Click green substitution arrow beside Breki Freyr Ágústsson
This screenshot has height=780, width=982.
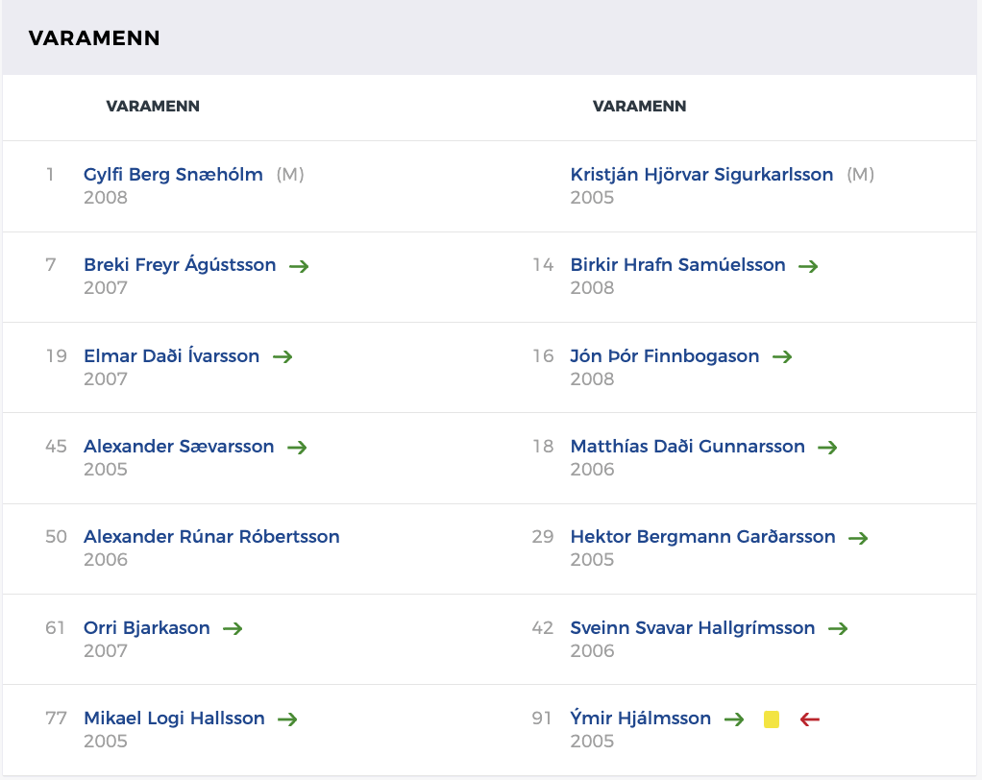pos(299,266)
